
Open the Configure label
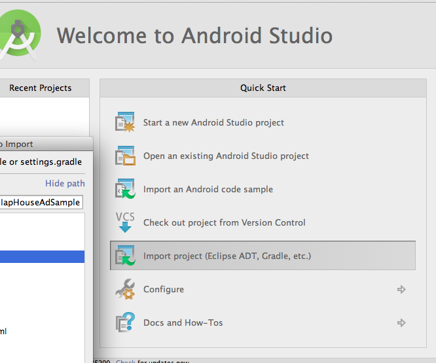(x=164, y=289)
